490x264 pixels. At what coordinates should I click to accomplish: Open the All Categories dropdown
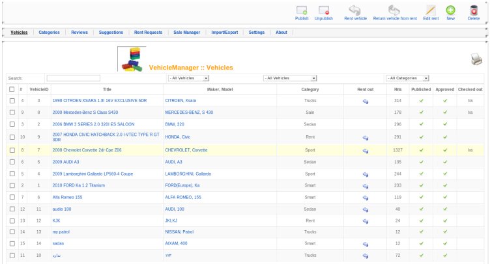(407, 78)
